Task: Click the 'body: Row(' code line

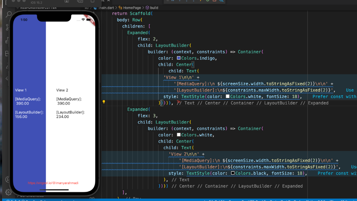Action: point(130,20)
